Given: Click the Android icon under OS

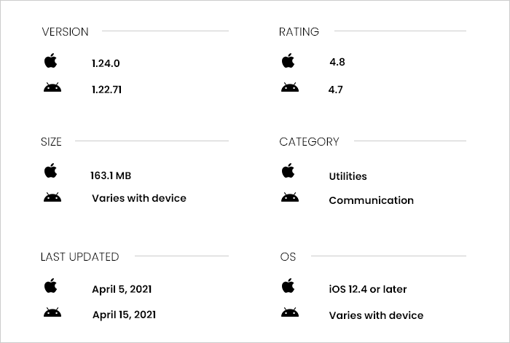Looking at the screenshot, I should click(x=290, y=312).
